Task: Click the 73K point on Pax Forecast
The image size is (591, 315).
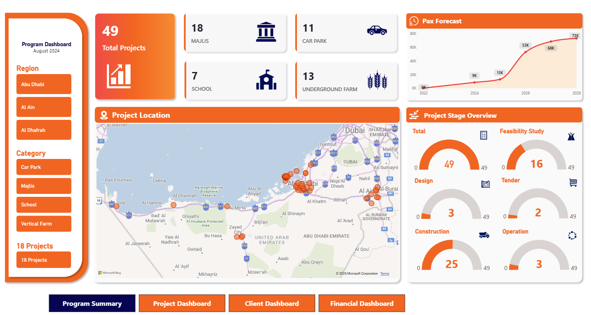Action: click(x=576, y=38)
